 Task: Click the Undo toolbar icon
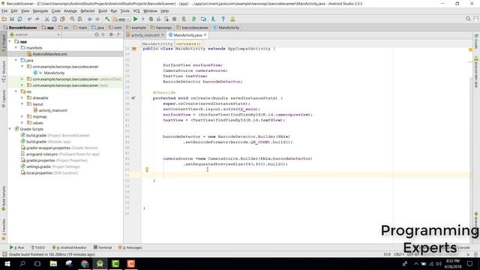29,19
